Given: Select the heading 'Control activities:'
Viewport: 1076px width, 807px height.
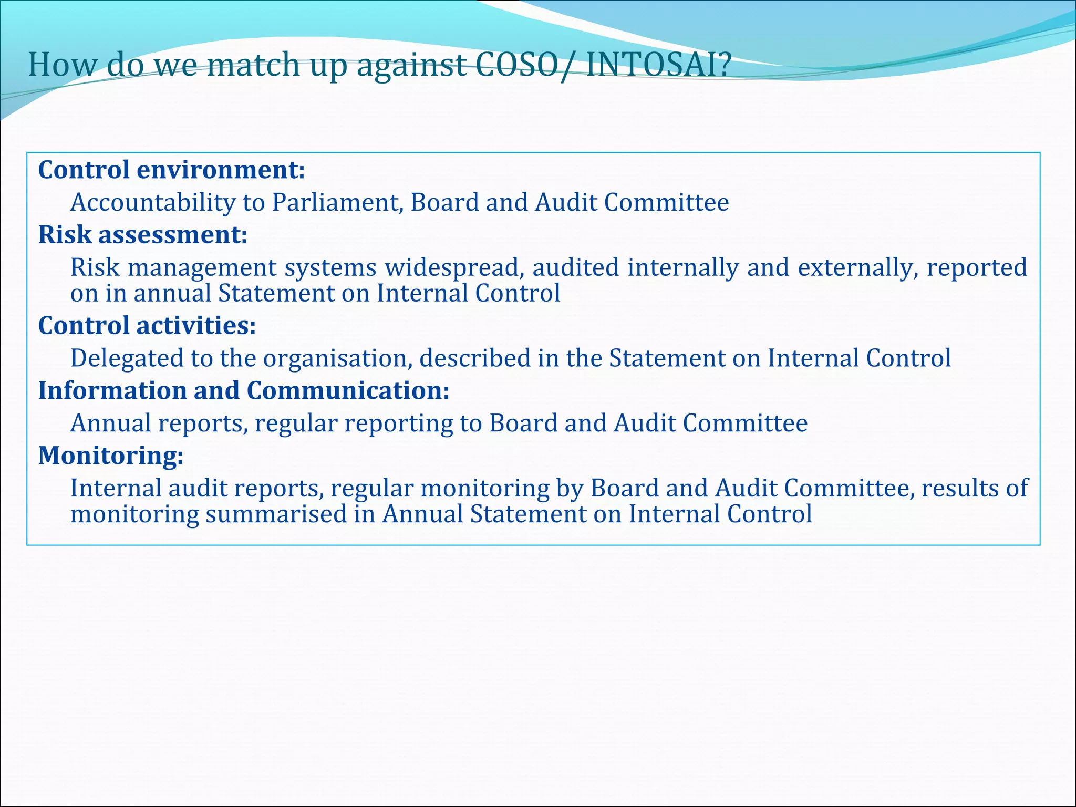Looking at the screenshot, I should tap(147, 325).
